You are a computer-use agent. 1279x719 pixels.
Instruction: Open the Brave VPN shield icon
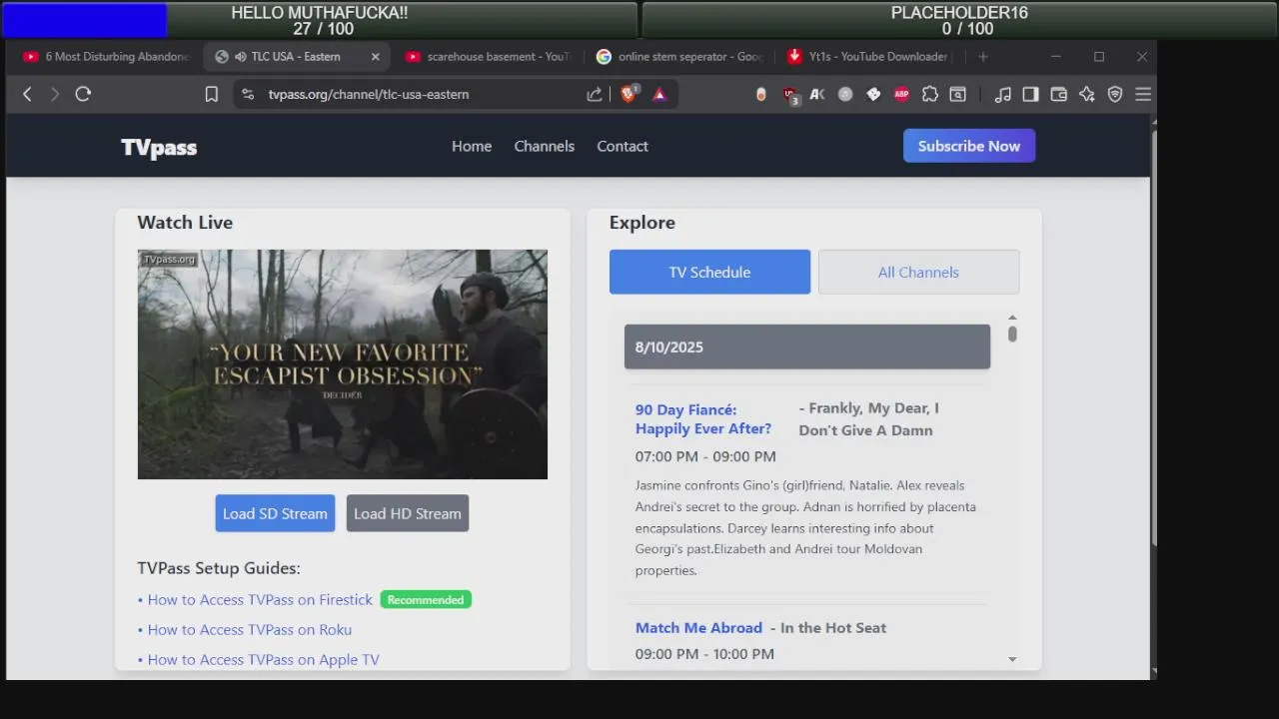click(x=1115, y=94)
